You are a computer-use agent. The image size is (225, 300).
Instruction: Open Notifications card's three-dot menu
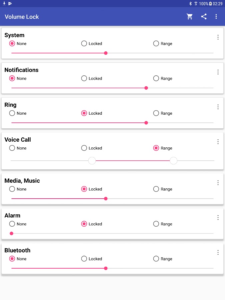click(x=218, y=72)
